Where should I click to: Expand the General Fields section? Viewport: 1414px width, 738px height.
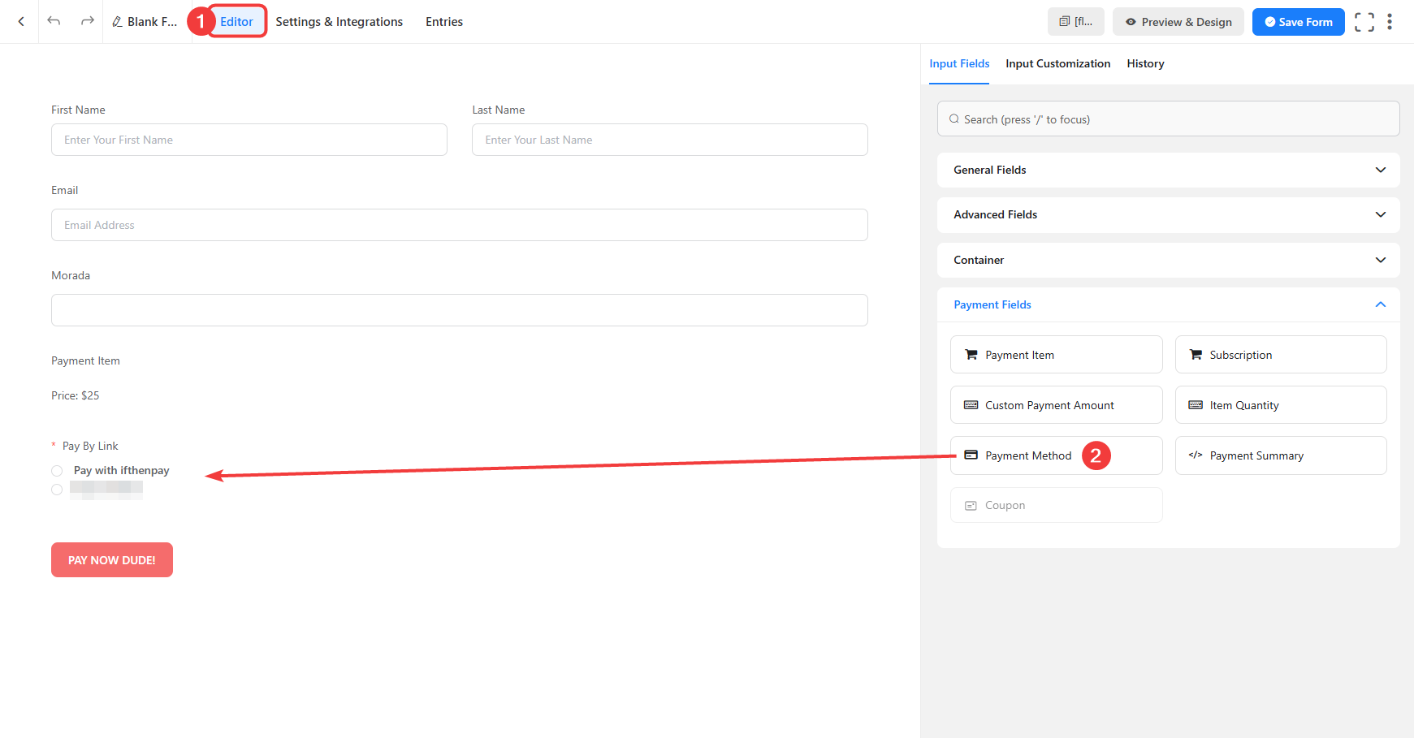[1168, 170]
